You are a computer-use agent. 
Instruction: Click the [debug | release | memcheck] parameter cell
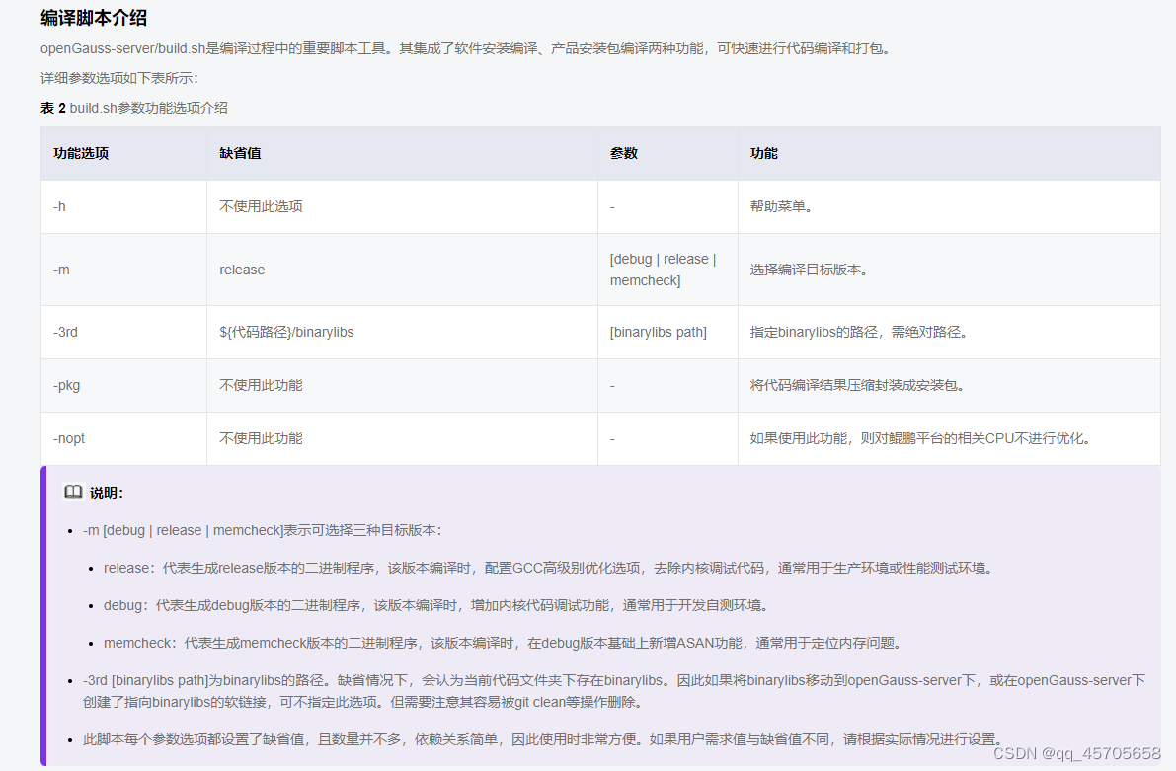667,270
